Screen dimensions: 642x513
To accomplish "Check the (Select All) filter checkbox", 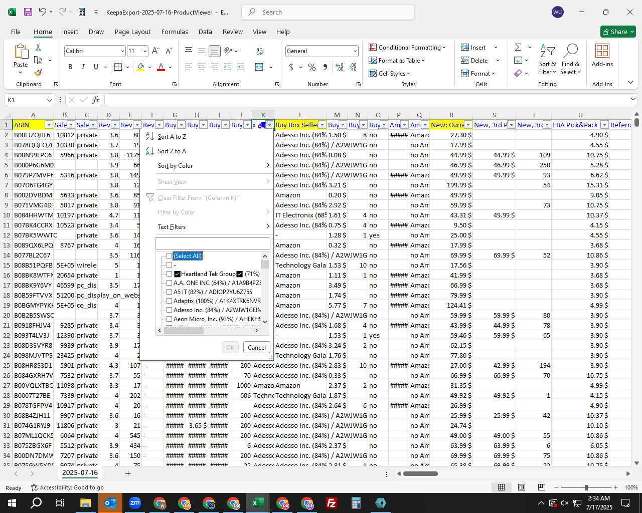I will (169, 256).
